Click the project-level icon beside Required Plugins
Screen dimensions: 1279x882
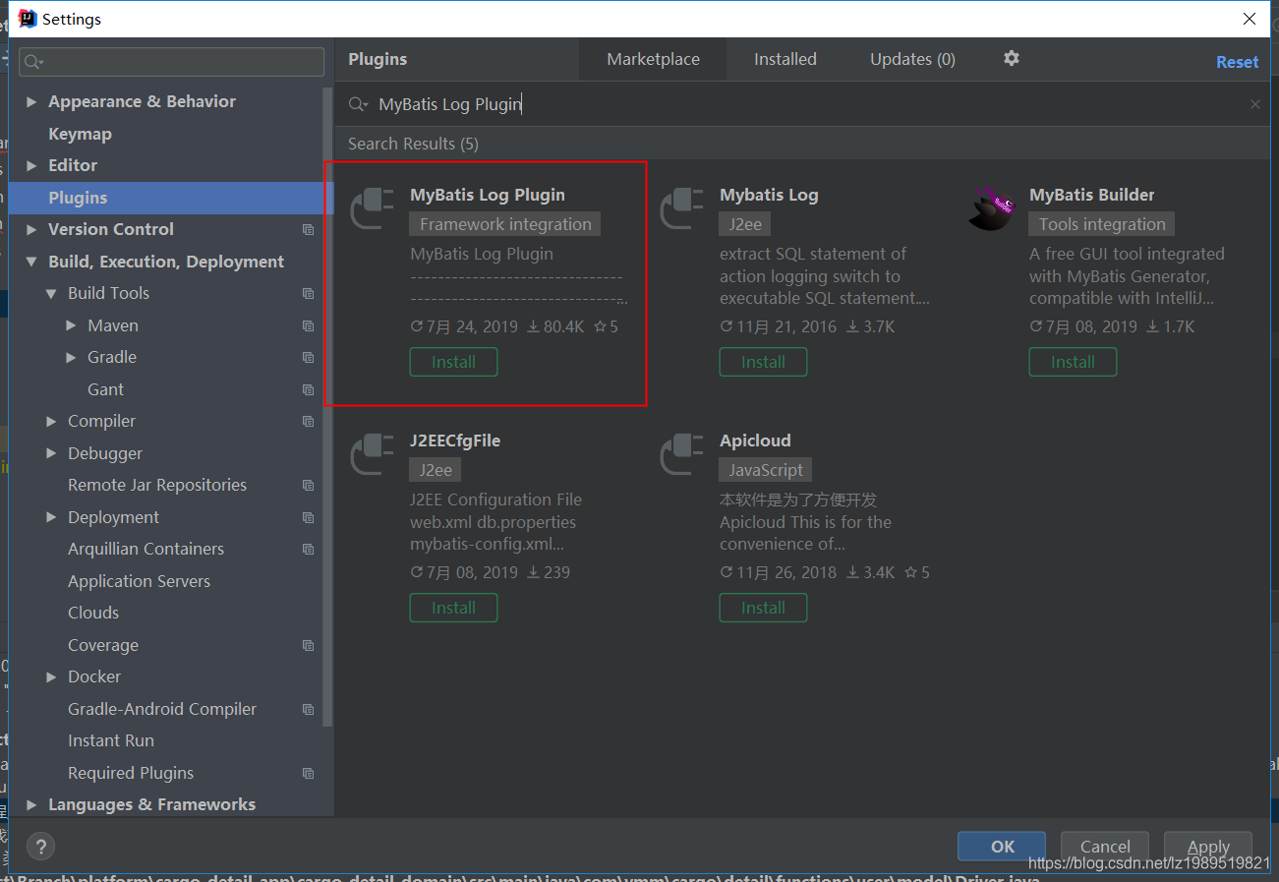click(x=308, y=773)
